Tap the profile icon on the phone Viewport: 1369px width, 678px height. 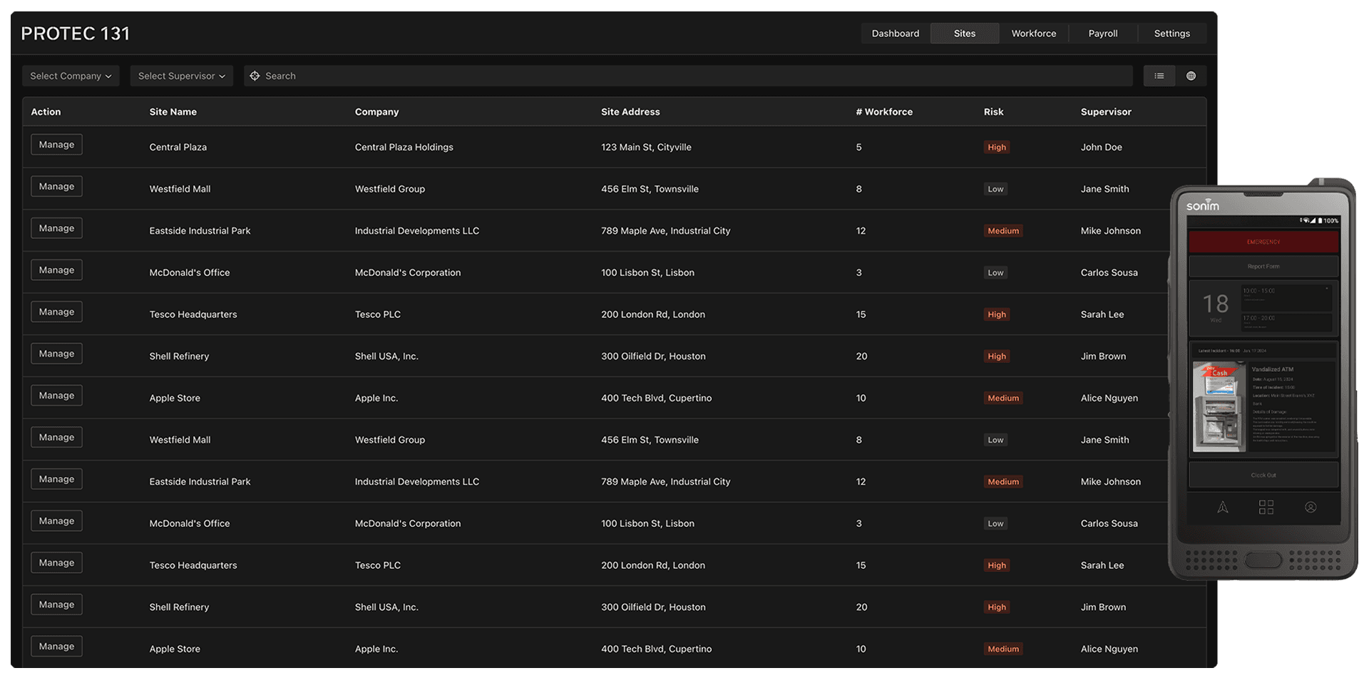tap(1311, 507)
